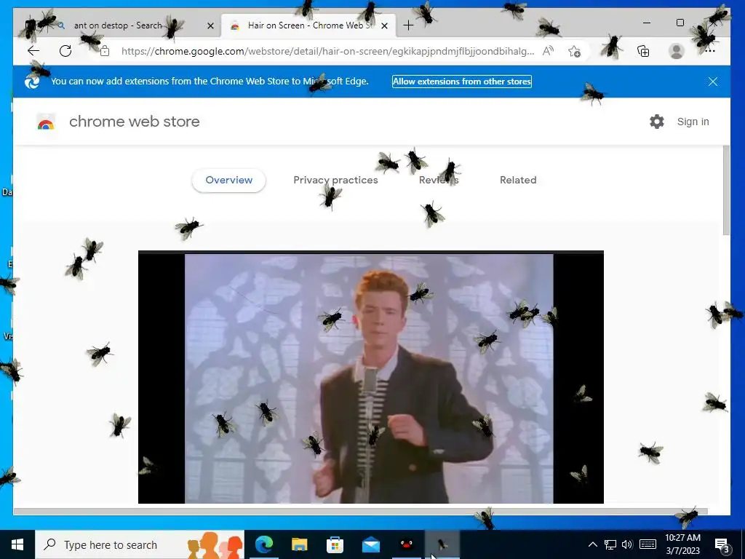The height and width of the screenshot is (559, 745).
Task: Close the "ant on destop - Search" tab
Action: pos(210,25)
